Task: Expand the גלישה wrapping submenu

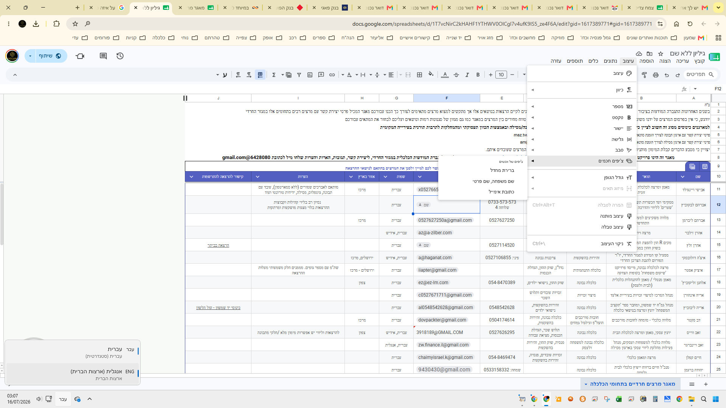Action: [x=582, y=139]
